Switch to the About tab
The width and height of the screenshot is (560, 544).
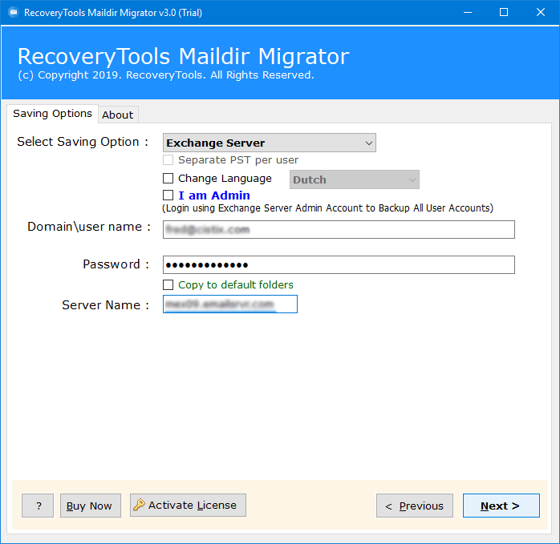[118, 115]
